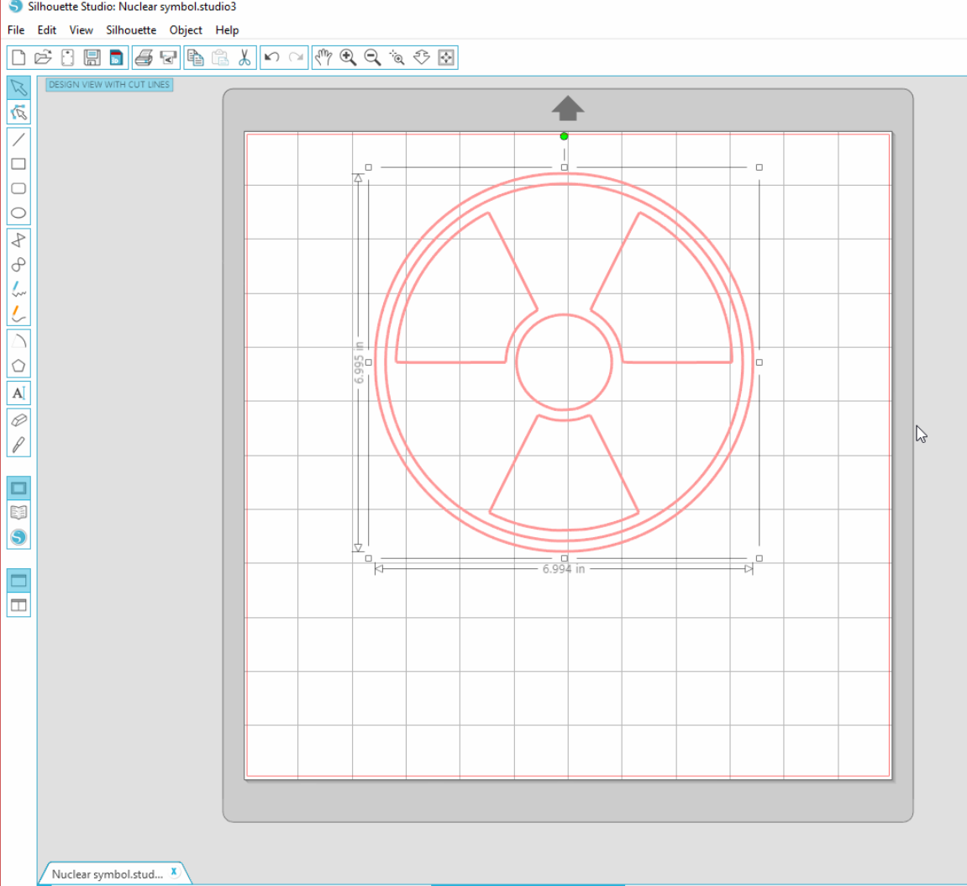Click the bottom-left selection handle
The image size is (967, 886).
click(x=369, y=558)
